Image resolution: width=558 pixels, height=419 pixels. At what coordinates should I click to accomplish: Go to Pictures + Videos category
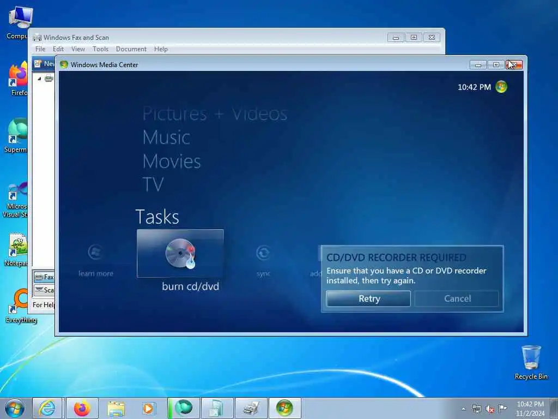pos(215,114)
